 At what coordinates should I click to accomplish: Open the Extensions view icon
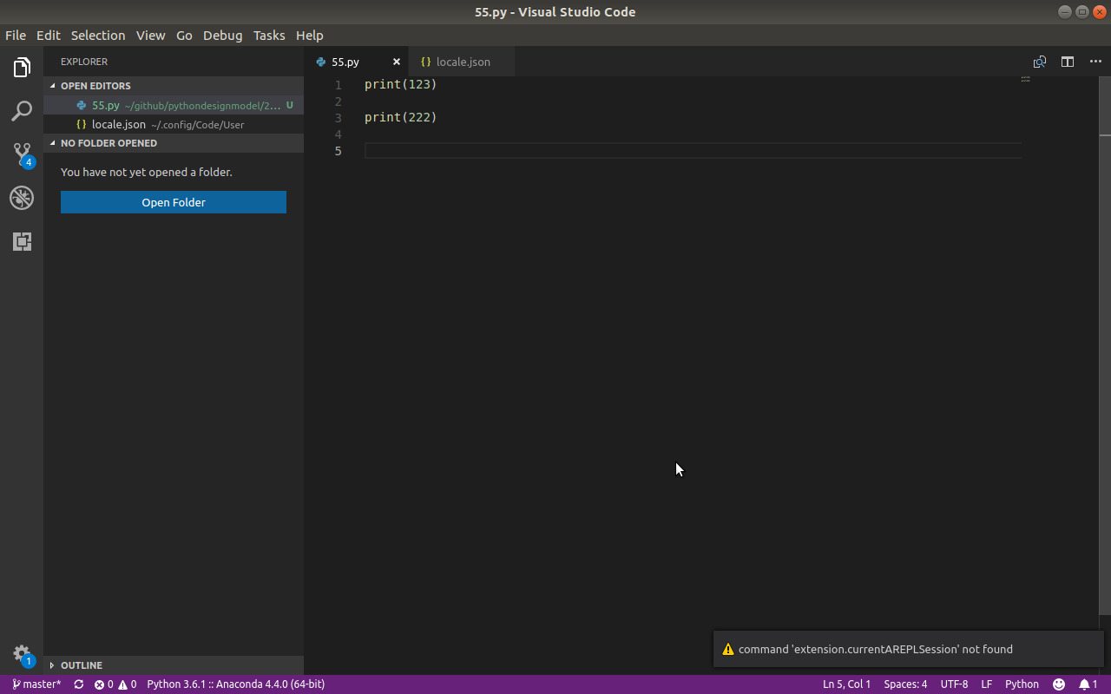(x=22, y=241)
